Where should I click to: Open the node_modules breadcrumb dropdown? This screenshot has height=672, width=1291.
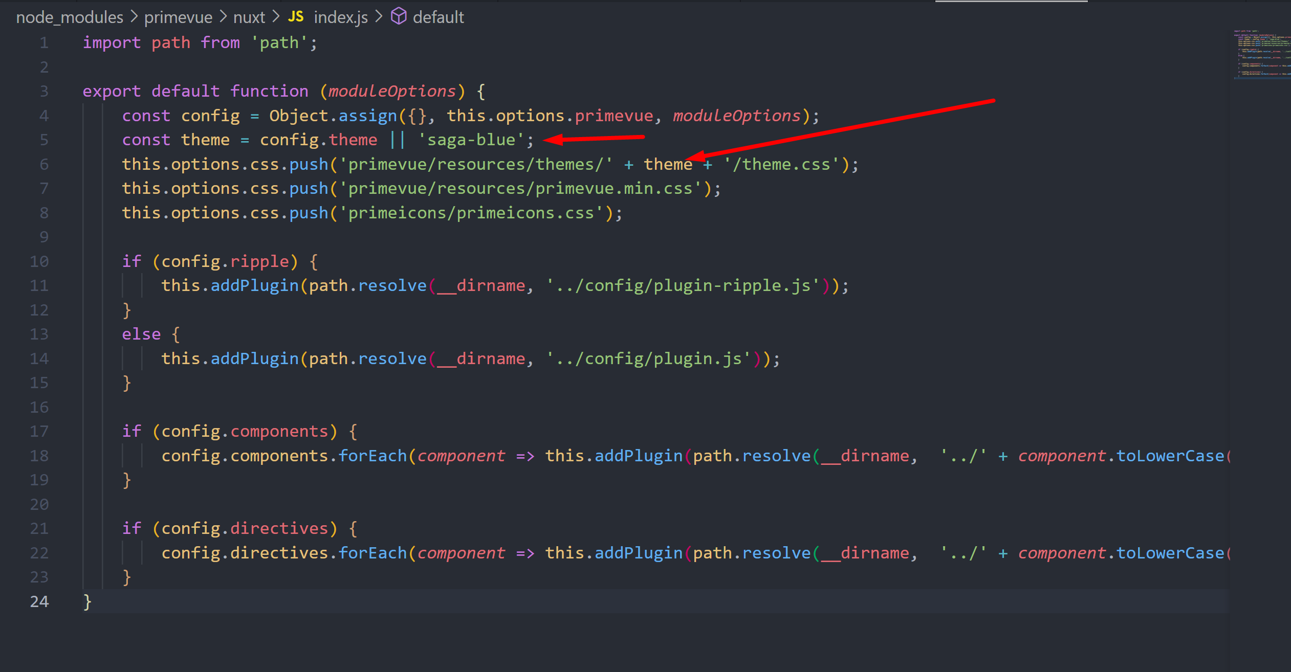point(69,17)
